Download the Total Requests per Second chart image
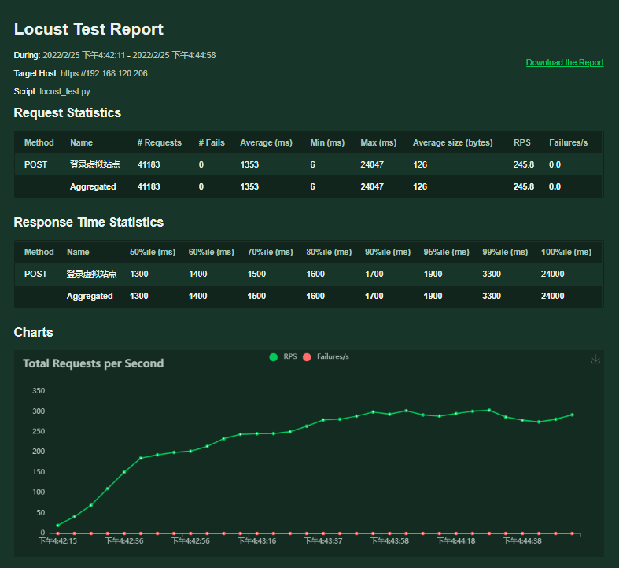Screen dimensions: 619x568 (x=595, y=359)
